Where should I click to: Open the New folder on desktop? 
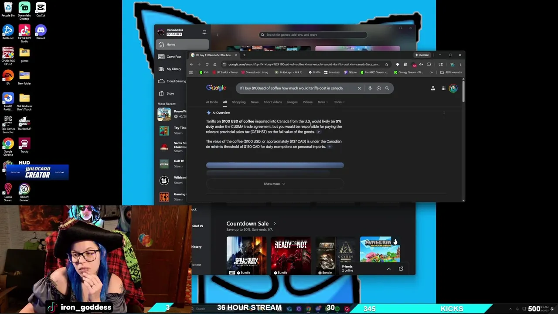24,78
